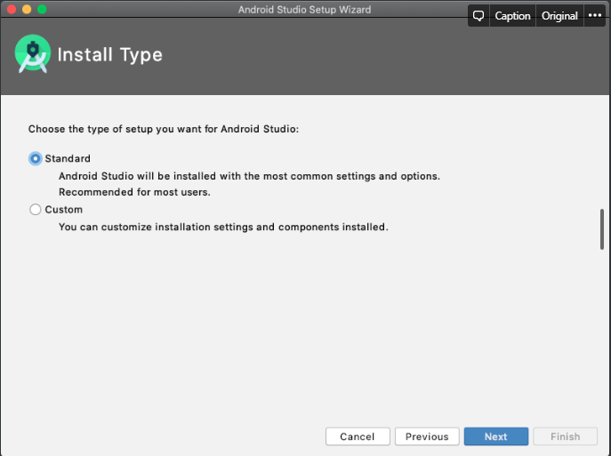611x456 pixels.
Task: Select the Standard install type radio button
Action: click(x=35, y=158)
